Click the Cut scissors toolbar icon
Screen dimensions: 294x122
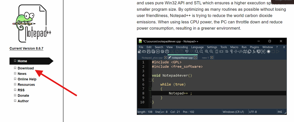coord(172,51)
